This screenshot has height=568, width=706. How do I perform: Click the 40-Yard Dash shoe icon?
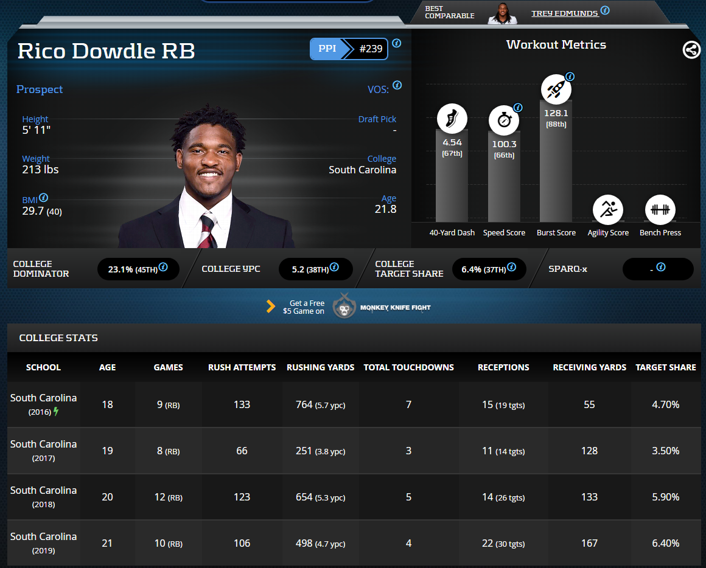point(452,119)
